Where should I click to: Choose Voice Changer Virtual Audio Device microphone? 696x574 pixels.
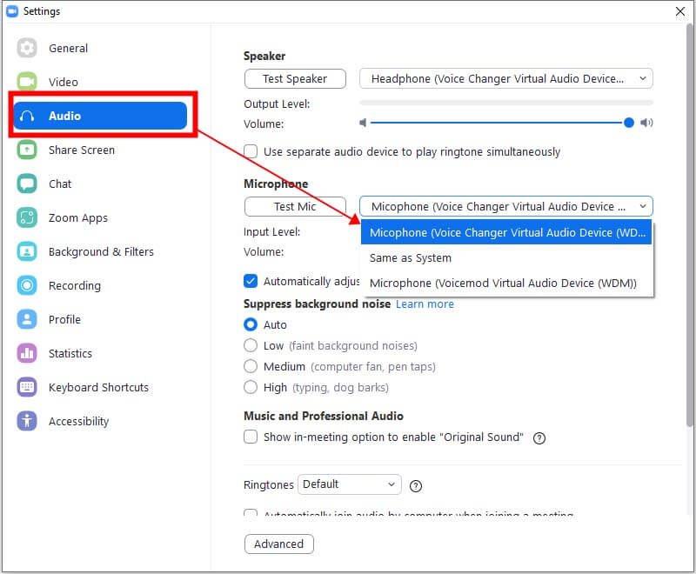(506, 232)
